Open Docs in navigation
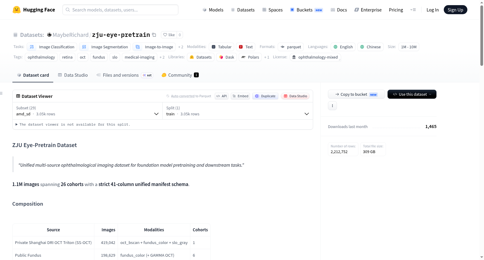The width and height of the screenshot is (484, 260). (x=339, y=10)
